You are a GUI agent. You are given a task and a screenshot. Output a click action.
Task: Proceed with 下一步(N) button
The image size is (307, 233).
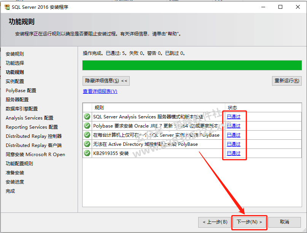click(x=249, y=222)
